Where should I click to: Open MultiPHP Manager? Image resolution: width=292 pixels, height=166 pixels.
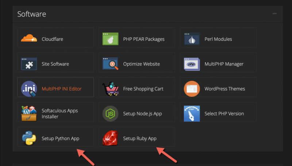click(224, 64)
